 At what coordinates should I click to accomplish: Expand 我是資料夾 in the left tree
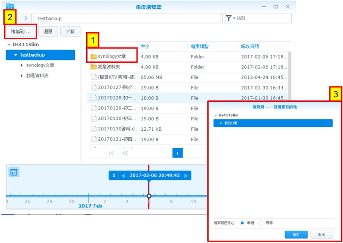(22, 75)
